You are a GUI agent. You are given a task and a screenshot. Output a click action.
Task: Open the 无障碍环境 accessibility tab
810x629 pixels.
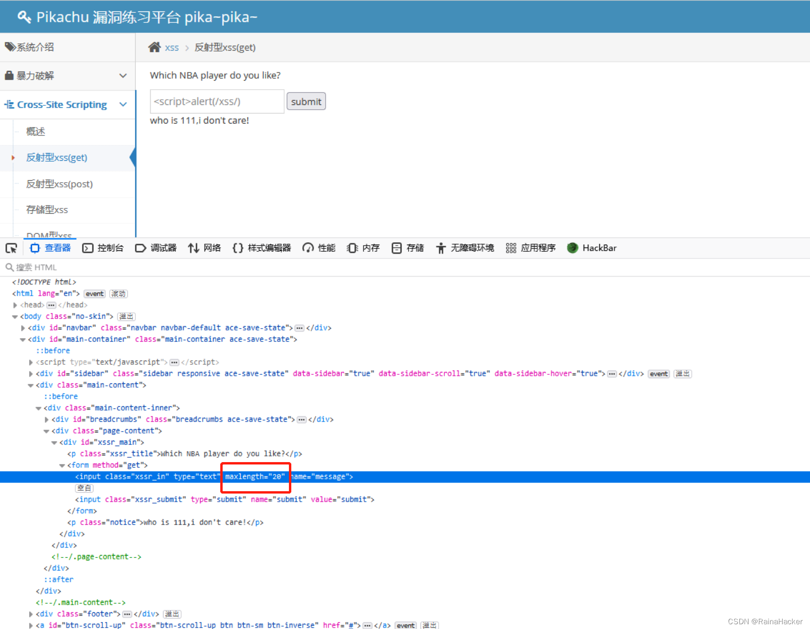coord(464,248)
